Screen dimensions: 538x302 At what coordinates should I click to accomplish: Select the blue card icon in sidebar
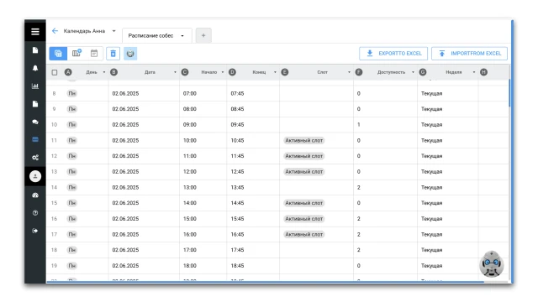click(x=35, y=139)
